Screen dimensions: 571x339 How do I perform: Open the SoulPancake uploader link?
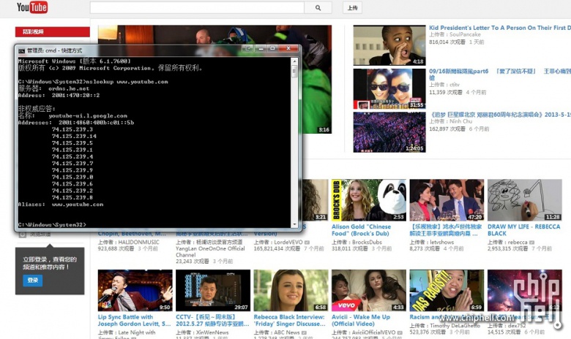coord(465,34)
